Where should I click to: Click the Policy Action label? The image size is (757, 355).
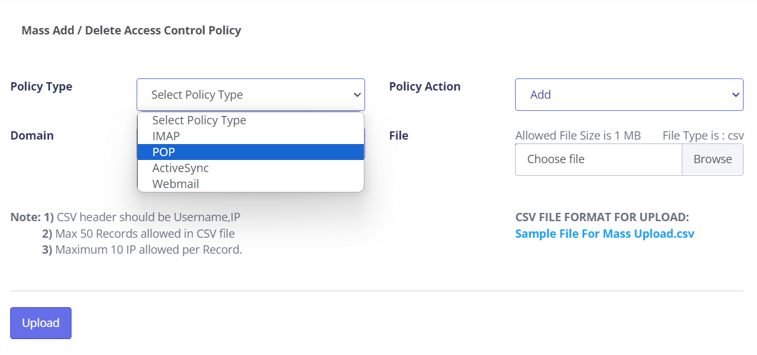point(424,87)
